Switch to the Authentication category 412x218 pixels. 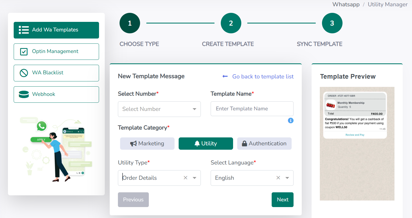264,143
